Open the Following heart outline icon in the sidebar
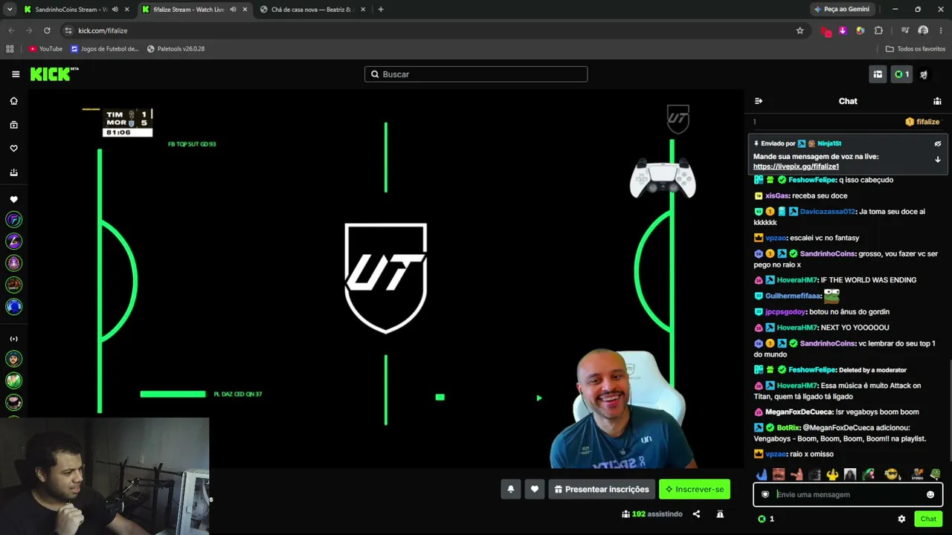Image resolution: width=952 pixels, height=535 pixels. click(13, 149)
